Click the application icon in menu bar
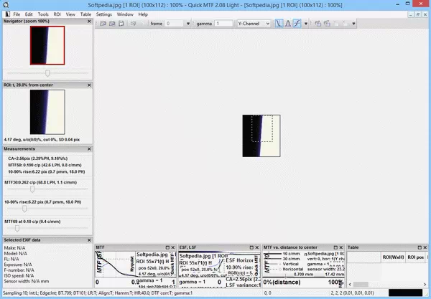 pyautogui.click(x=7, y=14)
